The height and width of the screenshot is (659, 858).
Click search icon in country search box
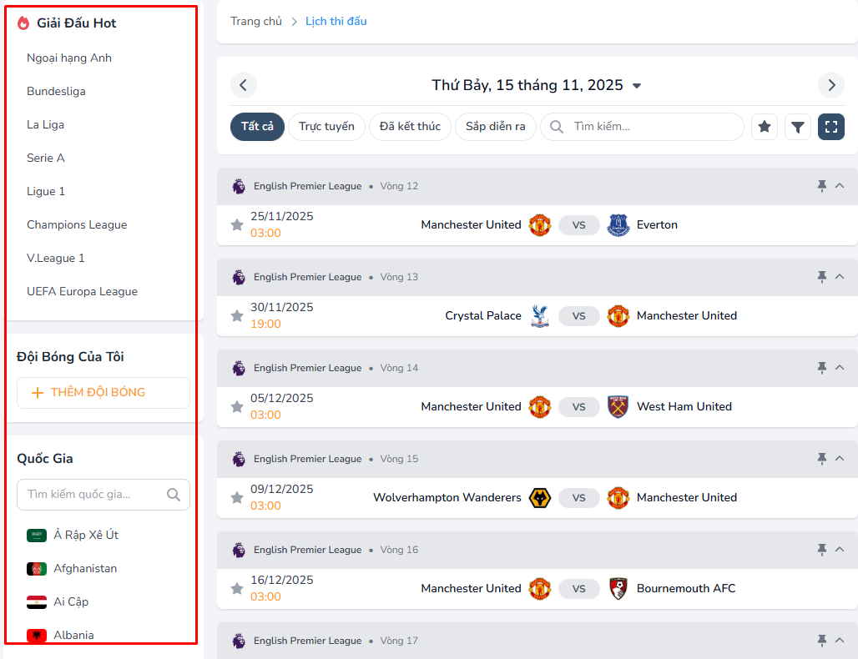174,495
